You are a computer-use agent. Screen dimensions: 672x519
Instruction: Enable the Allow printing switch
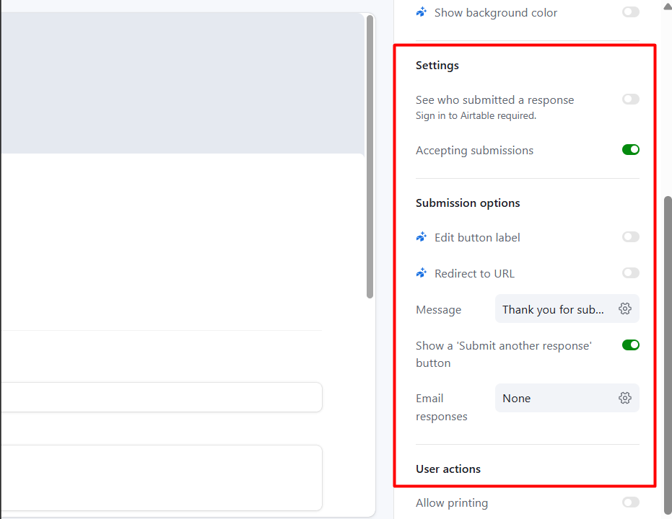[x=630, y=502]
